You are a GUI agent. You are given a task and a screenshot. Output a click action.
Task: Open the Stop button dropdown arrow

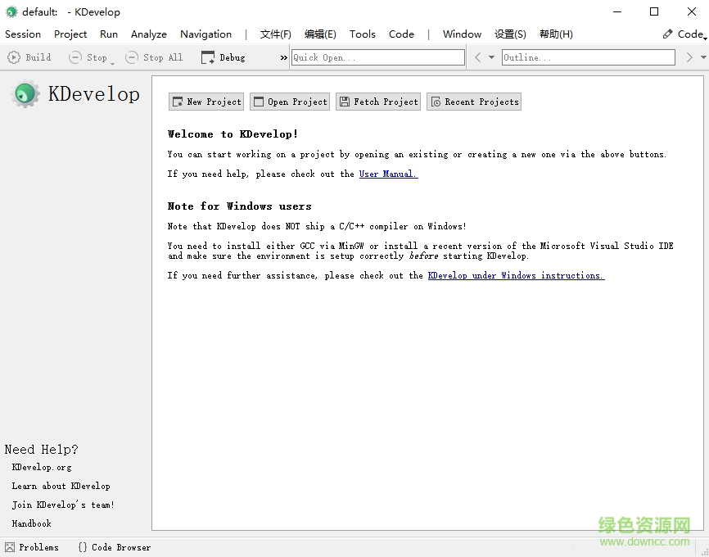coord(113,63)
